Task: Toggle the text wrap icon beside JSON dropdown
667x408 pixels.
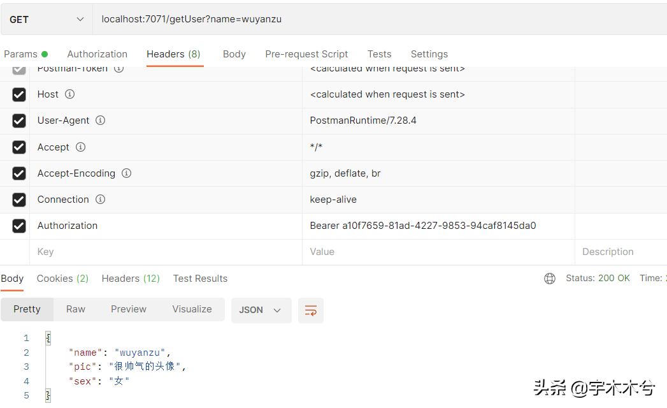Action: click(x=310, y=310)
